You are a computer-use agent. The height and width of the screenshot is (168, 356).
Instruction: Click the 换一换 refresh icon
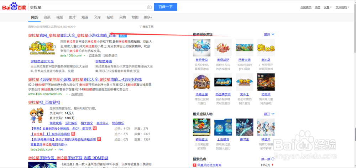click(273, 159)
